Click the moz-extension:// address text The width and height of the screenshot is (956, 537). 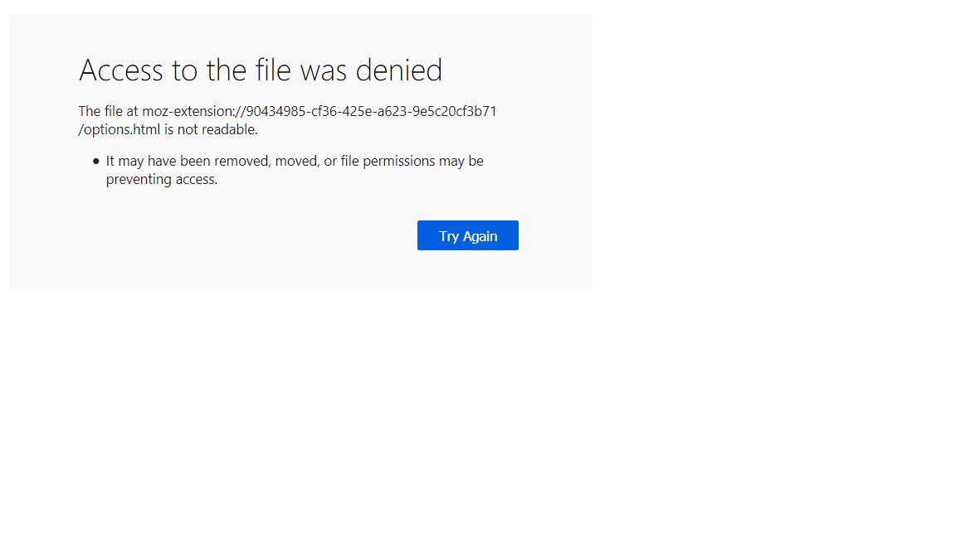click(x=319, y=111)
